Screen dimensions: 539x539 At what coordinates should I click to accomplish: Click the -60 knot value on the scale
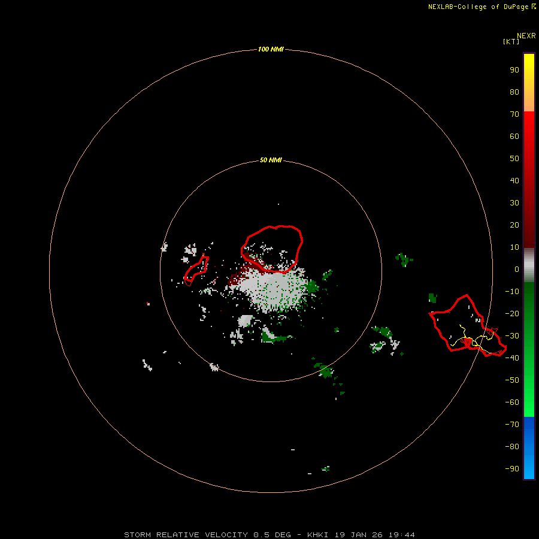512,402
